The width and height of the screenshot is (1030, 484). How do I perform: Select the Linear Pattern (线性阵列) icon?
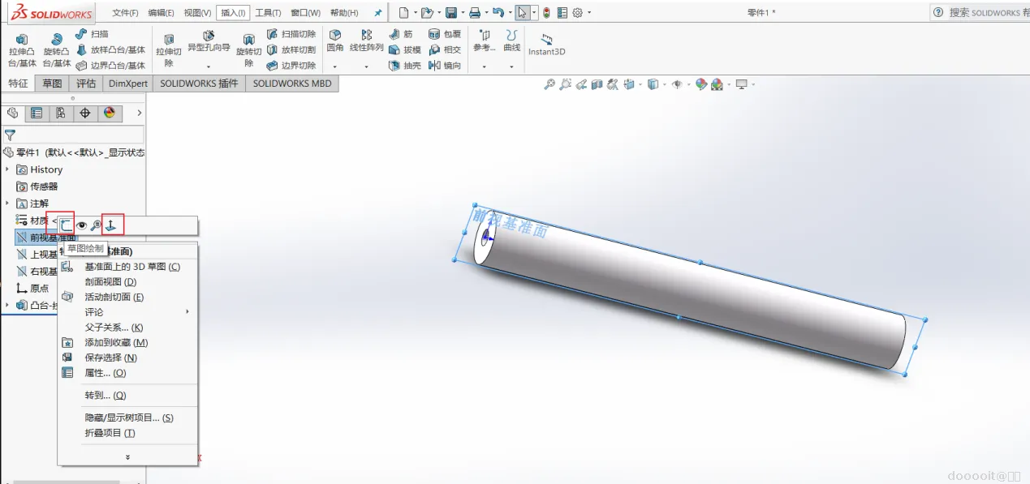[367, 35]
